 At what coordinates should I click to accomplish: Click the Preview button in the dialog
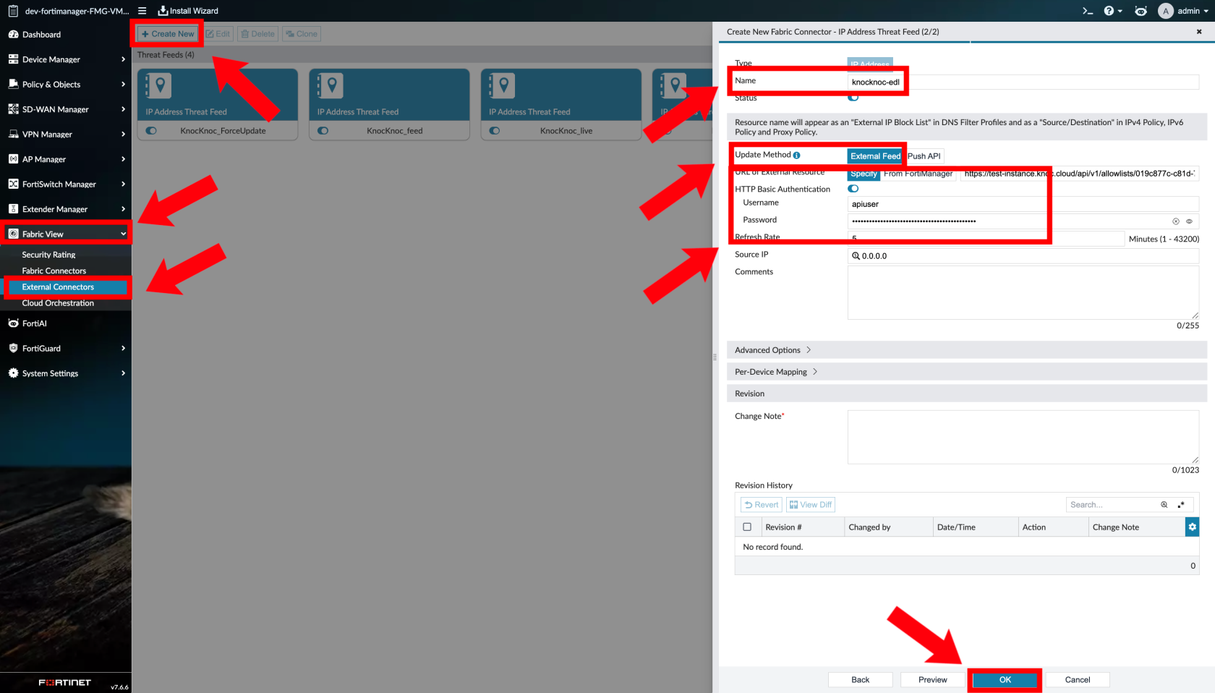tap(931, 679)
